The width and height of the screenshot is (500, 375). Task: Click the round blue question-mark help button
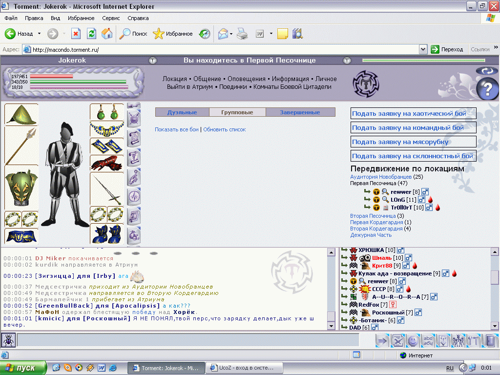(487, 89)
